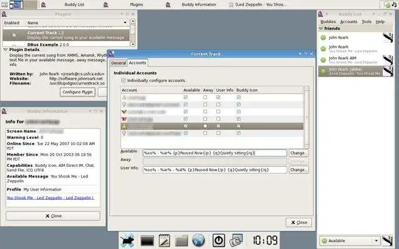Click sort arrow on Plugins Name column
Image resolution: width=399 pixels, height=249 pixels.
(125, 22)
